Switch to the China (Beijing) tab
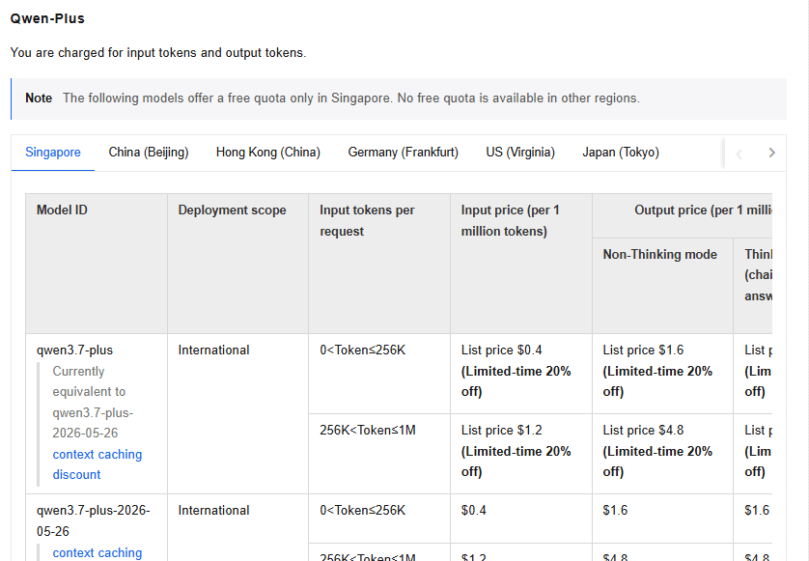The image size is (809, 561). 149,153
